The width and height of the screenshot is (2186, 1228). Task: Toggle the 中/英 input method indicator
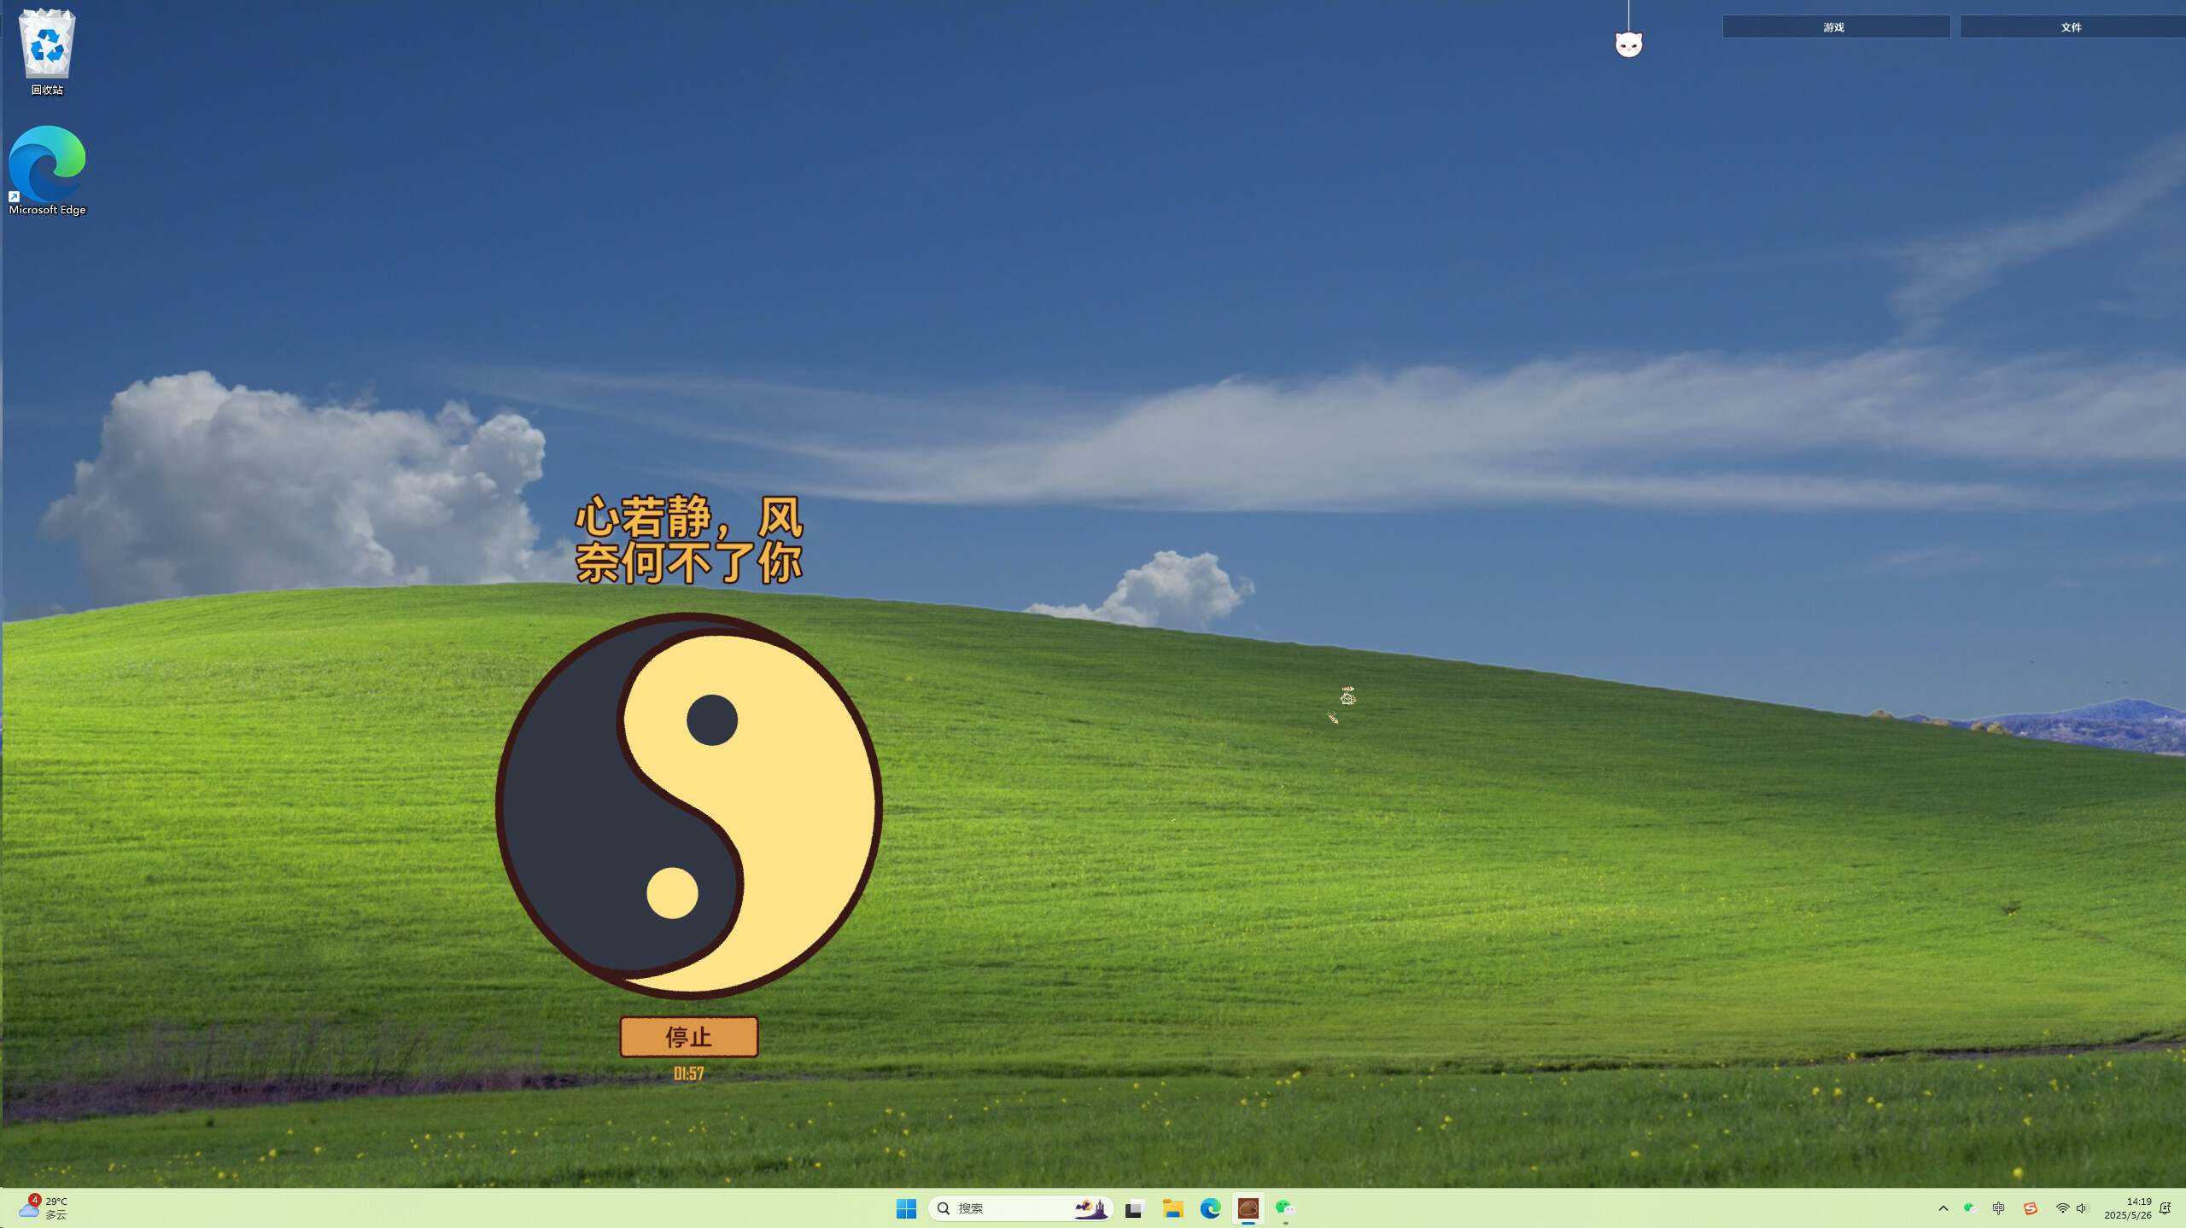tap(1998, 1208)
